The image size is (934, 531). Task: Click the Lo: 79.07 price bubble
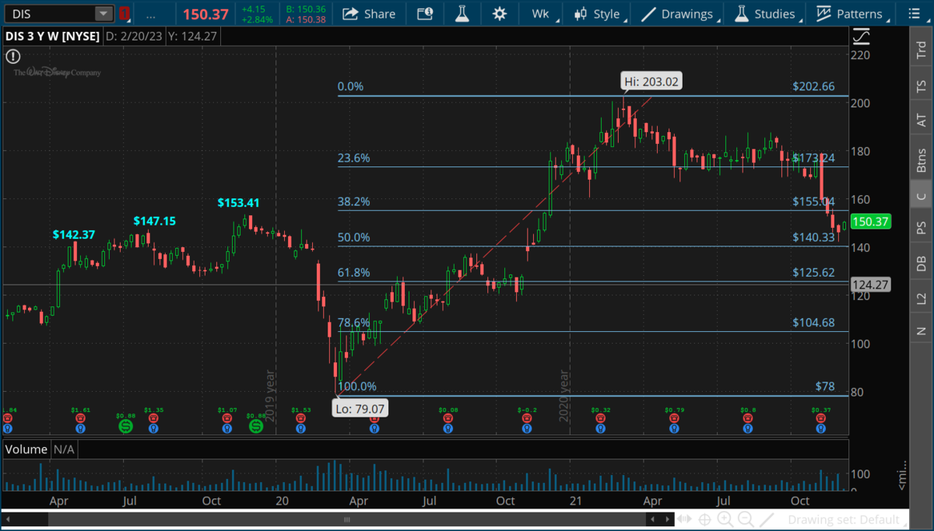[359, 408]
